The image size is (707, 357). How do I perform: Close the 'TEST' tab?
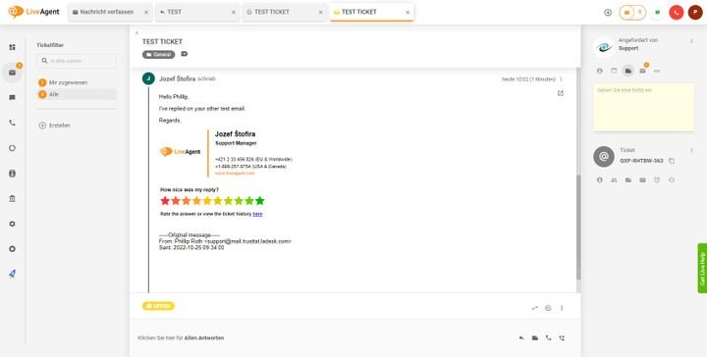(234, 13)
